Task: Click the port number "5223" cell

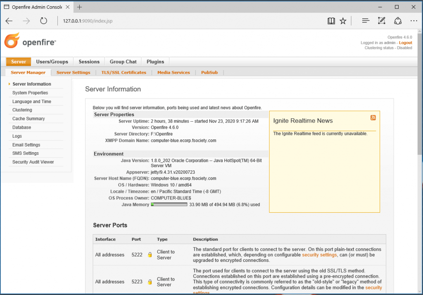Action: point(137,282)
